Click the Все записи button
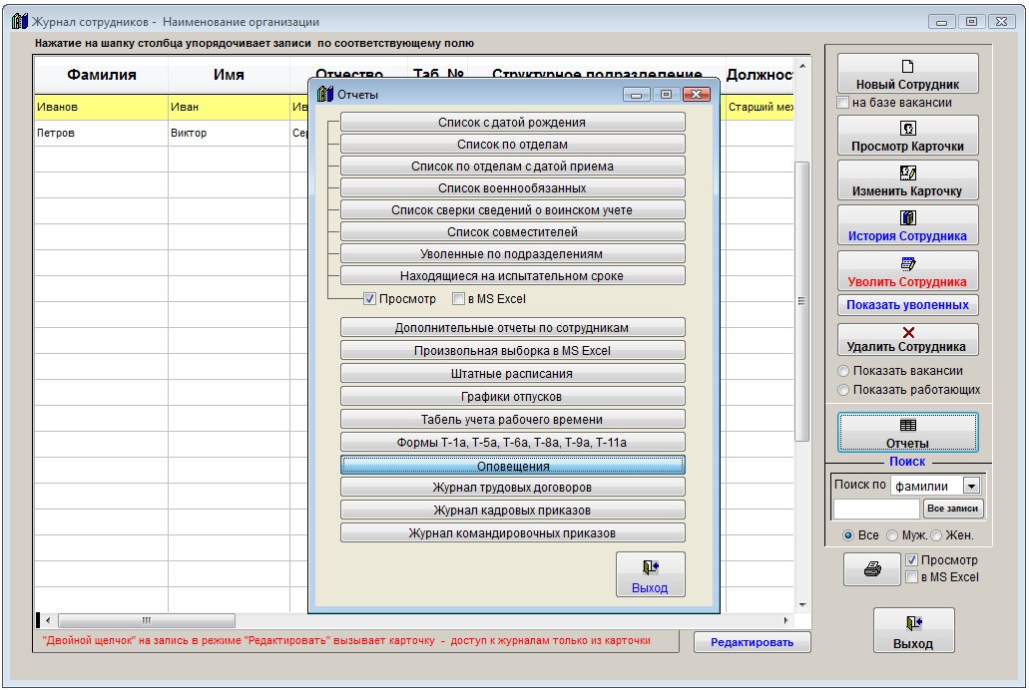The height and width of the screenshot is (690, 1029). (953, 509)
